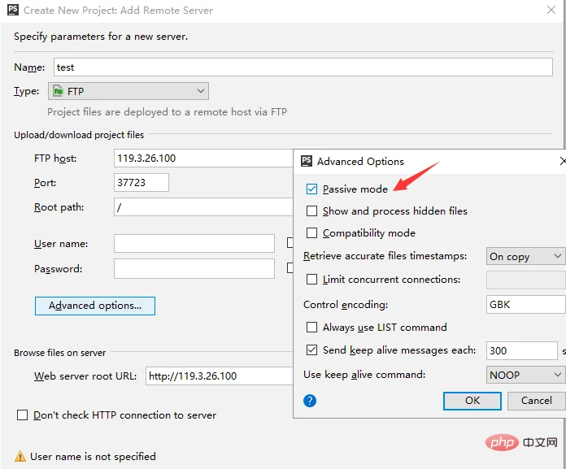The width and height of the screenshot is (566, 469).
Task: Toggle the checkbox beside the User name field
Action: [290, 243]
